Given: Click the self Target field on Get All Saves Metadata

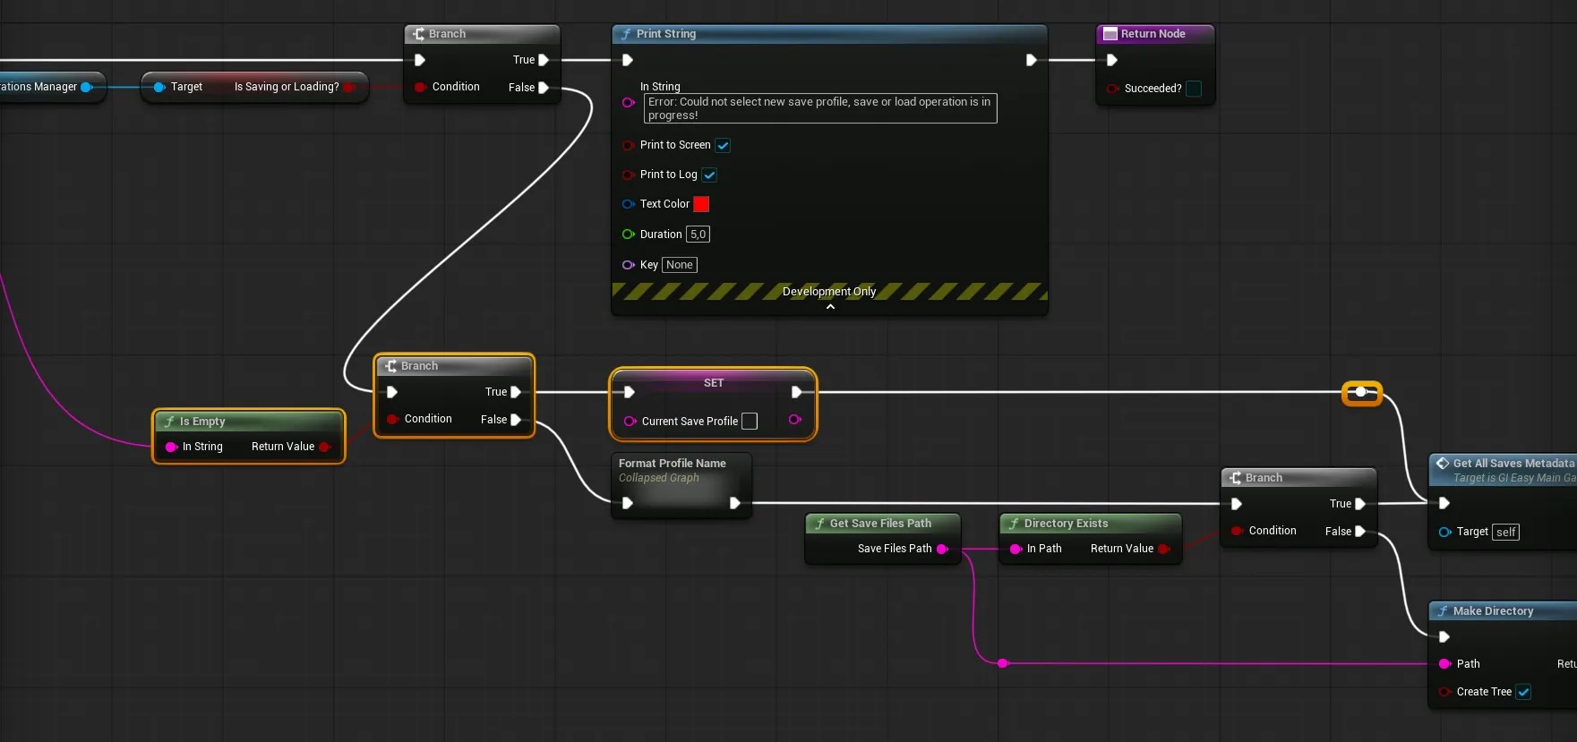Looking at the screenshot, I should [1506, 532].
